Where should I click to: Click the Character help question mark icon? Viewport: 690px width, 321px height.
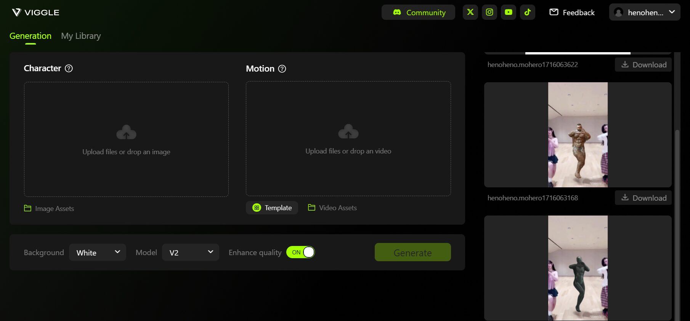(69, 69)
